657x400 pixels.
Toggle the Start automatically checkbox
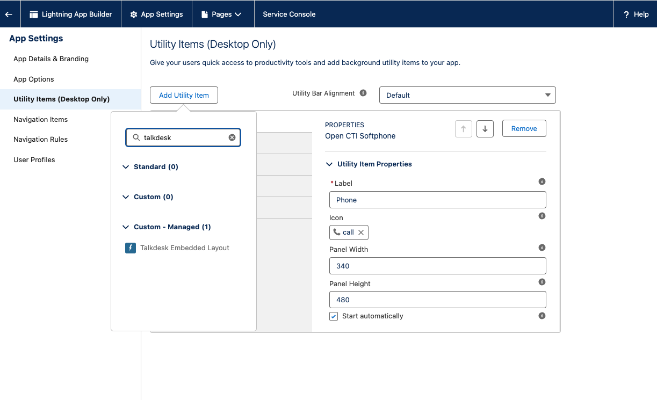click(x=334, y=316)
